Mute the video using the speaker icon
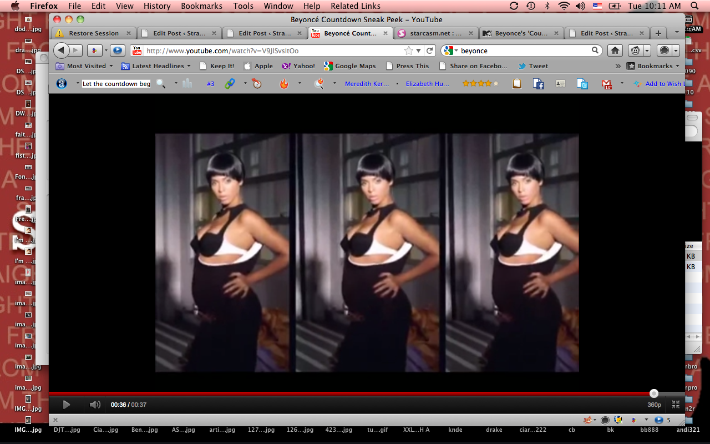Viewport: 710px width, 444px height. coord(95,405)
